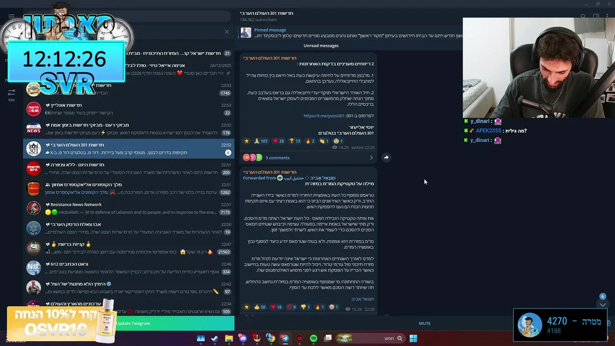Select the חדשות 301 העולם הערבי chat row
The image size is (615, 346).
click(x=129, y=148)
